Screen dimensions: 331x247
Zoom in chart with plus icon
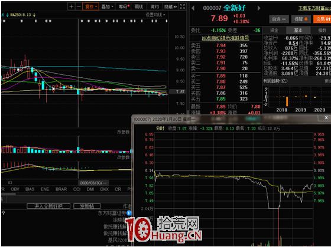coord(72,6)
